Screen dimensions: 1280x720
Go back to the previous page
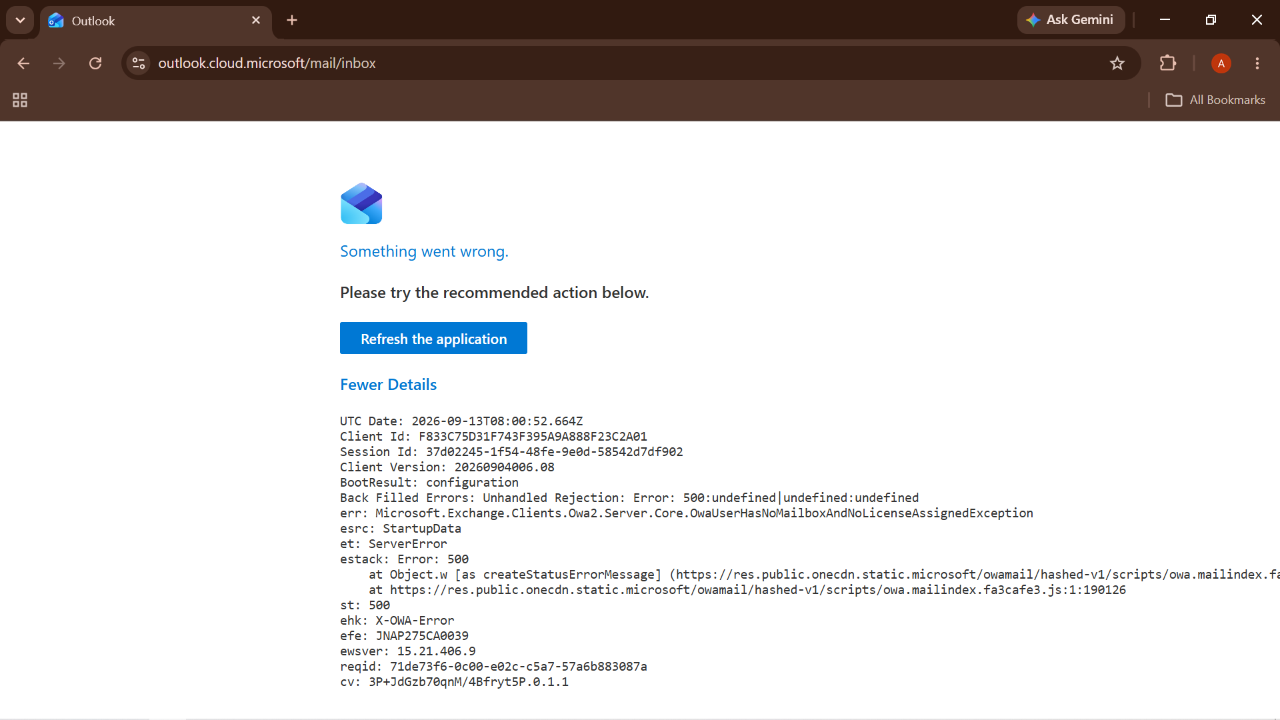pos(23,63)
